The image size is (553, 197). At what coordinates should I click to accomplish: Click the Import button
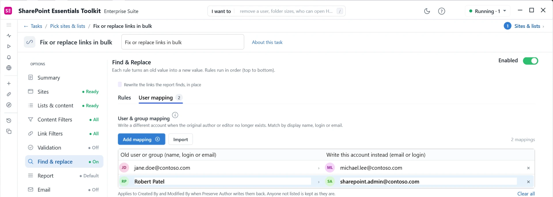181,139
